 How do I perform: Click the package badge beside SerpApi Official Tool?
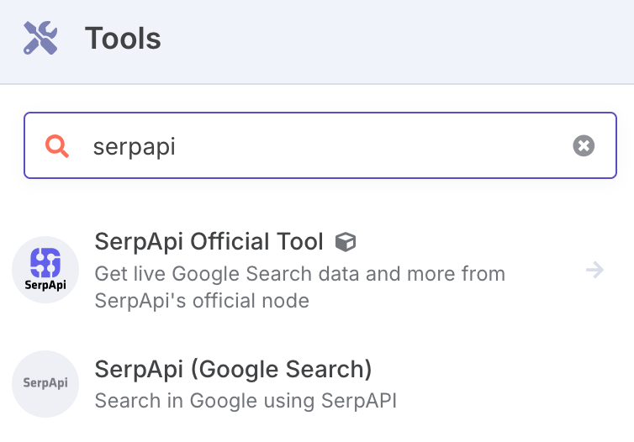point(345,243)
